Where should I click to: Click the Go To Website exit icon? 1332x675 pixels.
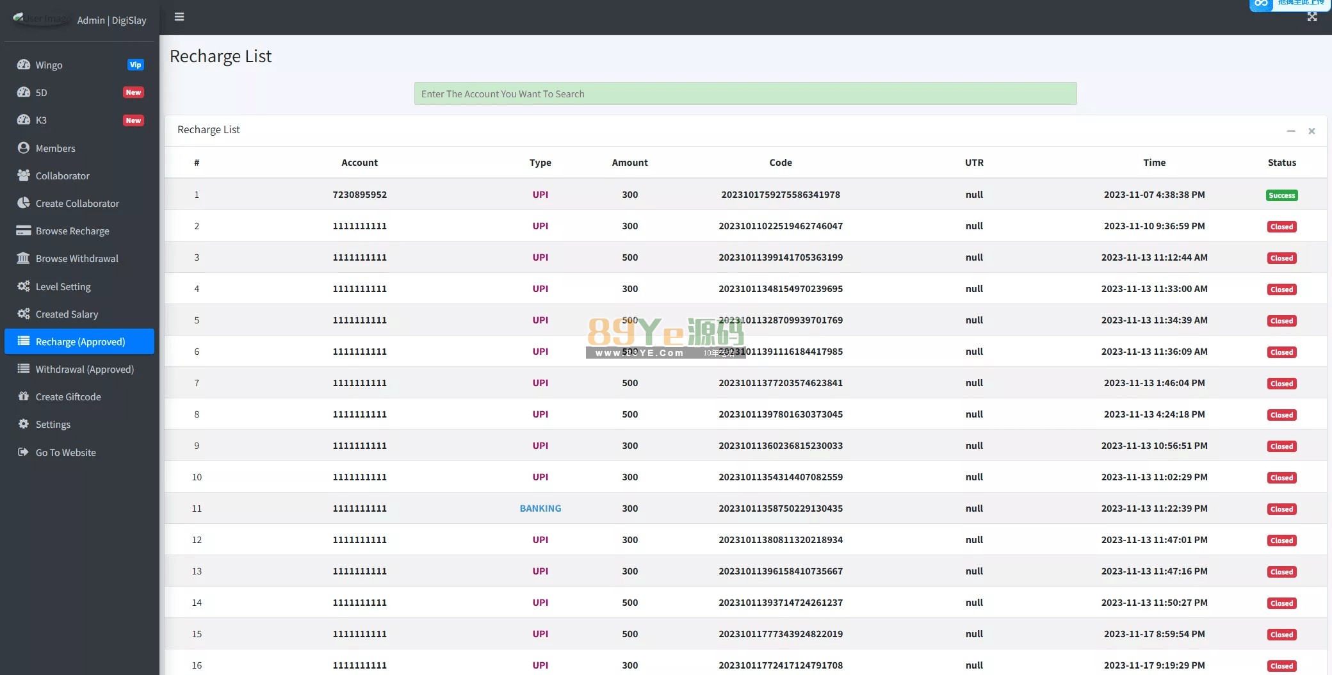[24, 452]
